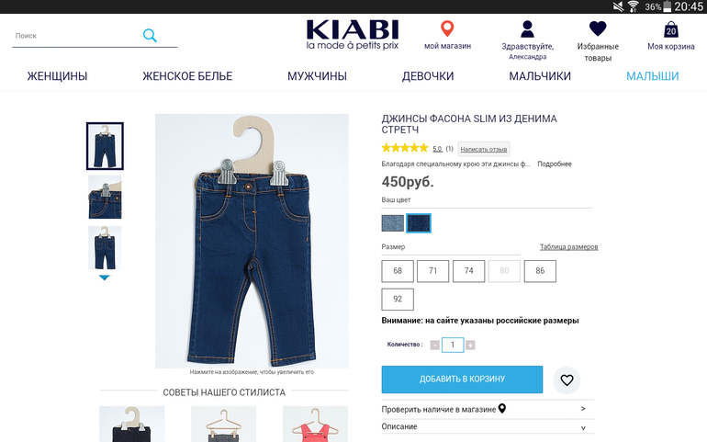
Task: Check the Wi-Fi status icon
Action: (633, 6)
